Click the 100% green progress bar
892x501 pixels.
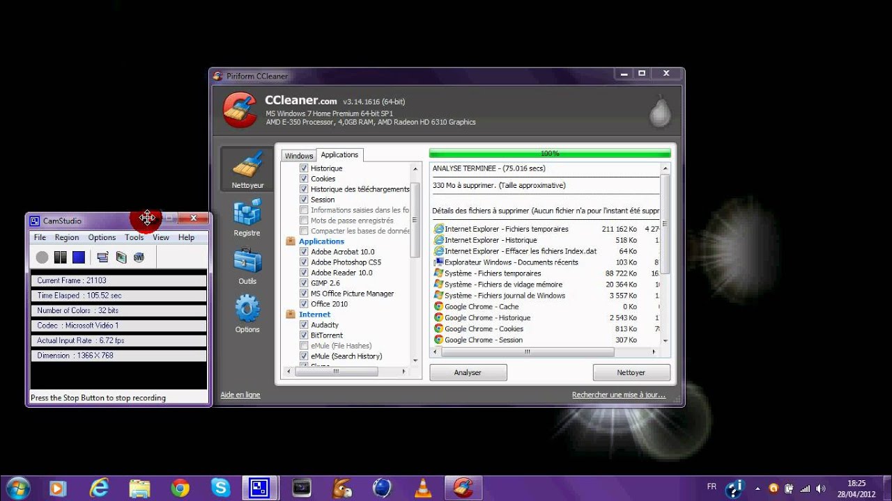click(x=550, y=153)
